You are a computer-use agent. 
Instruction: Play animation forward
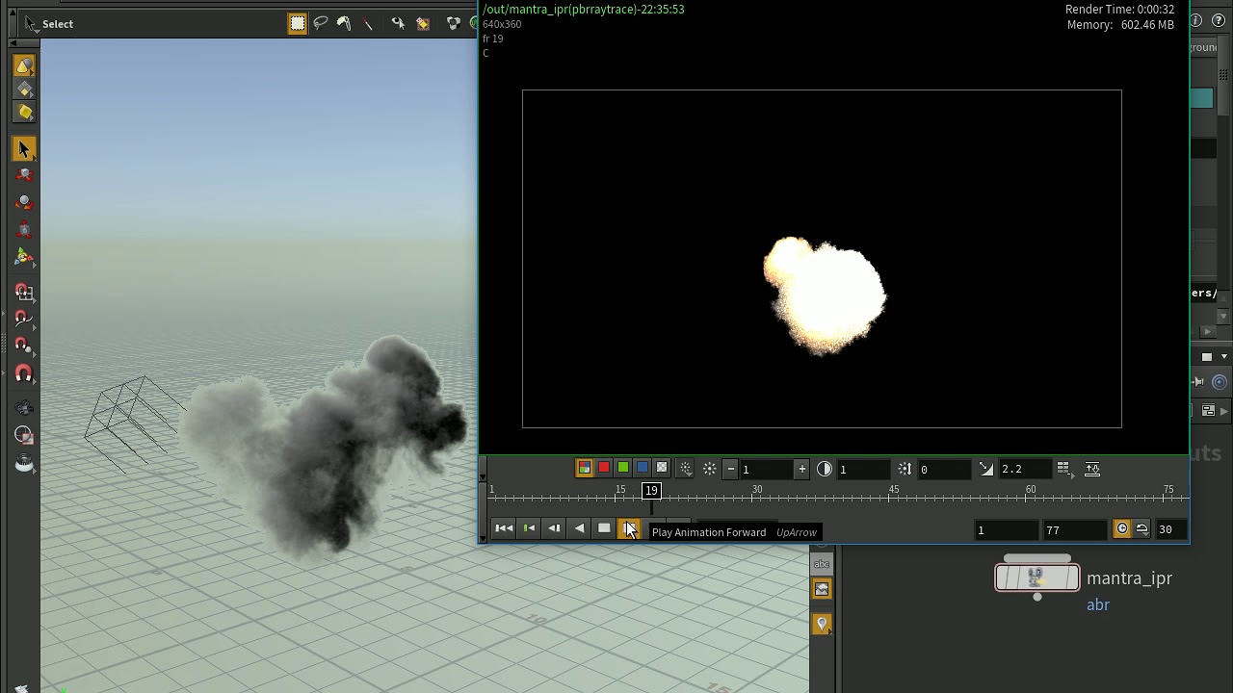pos(629,528)
